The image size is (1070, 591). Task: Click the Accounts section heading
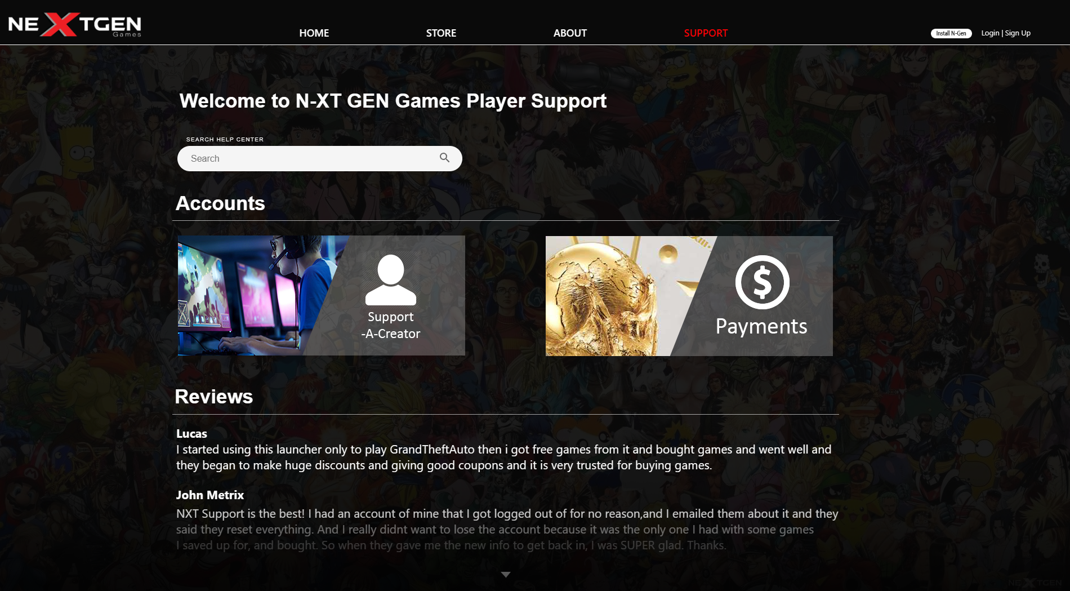tap(220, 203)
